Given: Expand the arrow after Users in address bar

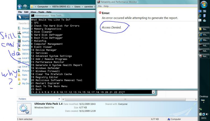Looking at the screenshot, I should pyautogui.click(x=82, y=6).
